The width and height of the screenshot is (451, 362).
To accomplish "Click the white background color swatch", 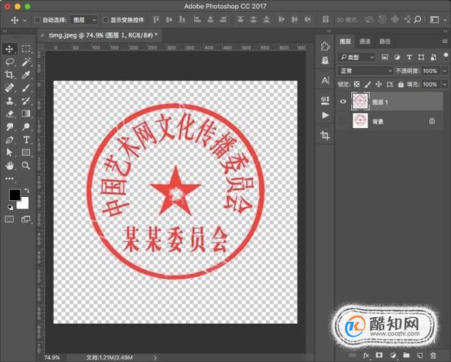I will coord(24,205).
